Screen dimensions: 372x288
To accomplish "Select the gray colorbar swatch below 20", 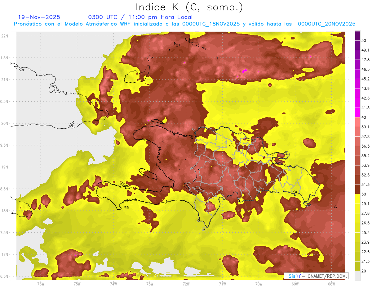I will (357, 276).
